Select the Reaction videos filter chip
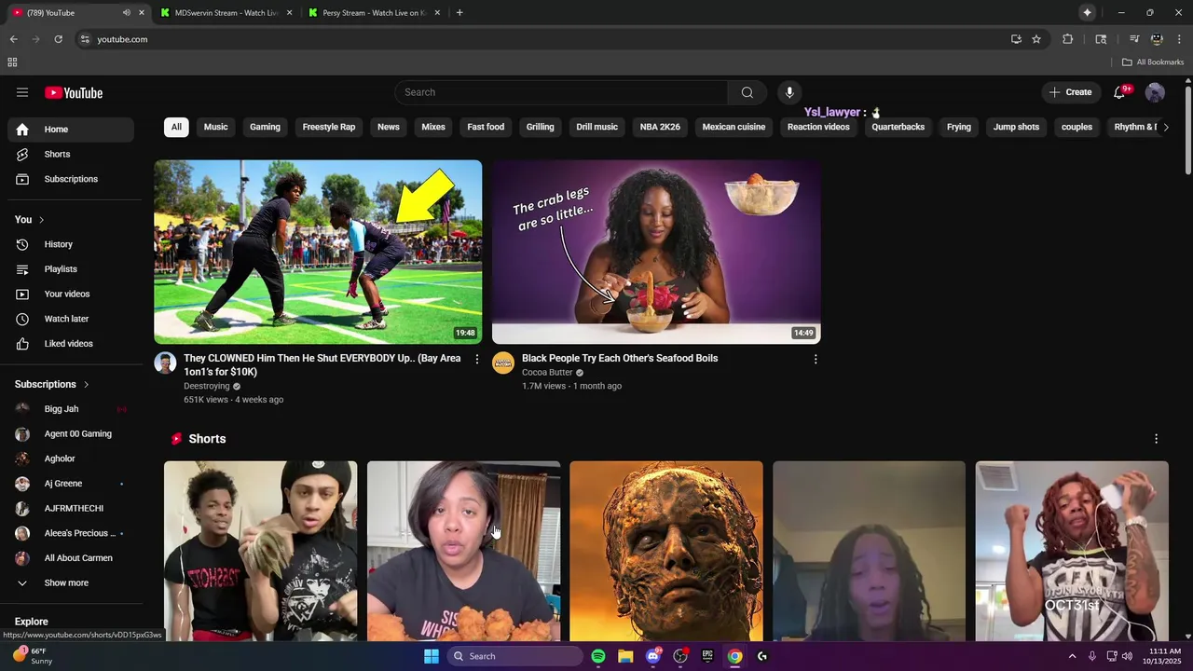Image resolution: width=1193 pixels, height=671 pixels. pyautogui.click(x=818, y=127)
